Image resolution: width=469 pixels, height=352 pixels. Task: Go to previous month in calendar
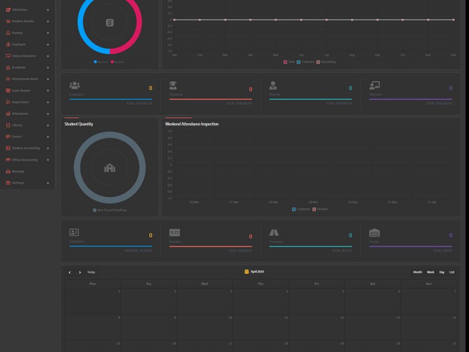coord(70,272)
